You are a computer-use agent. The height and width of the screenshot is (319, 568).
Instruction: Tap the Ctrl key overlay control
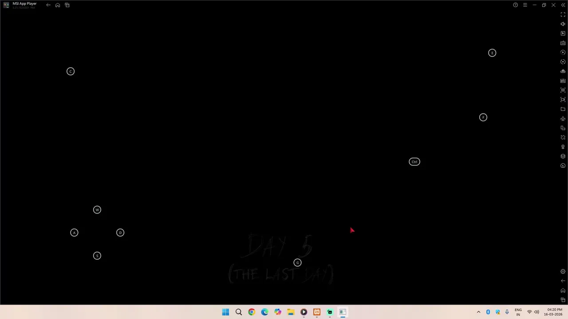click(x=414, y=162)
